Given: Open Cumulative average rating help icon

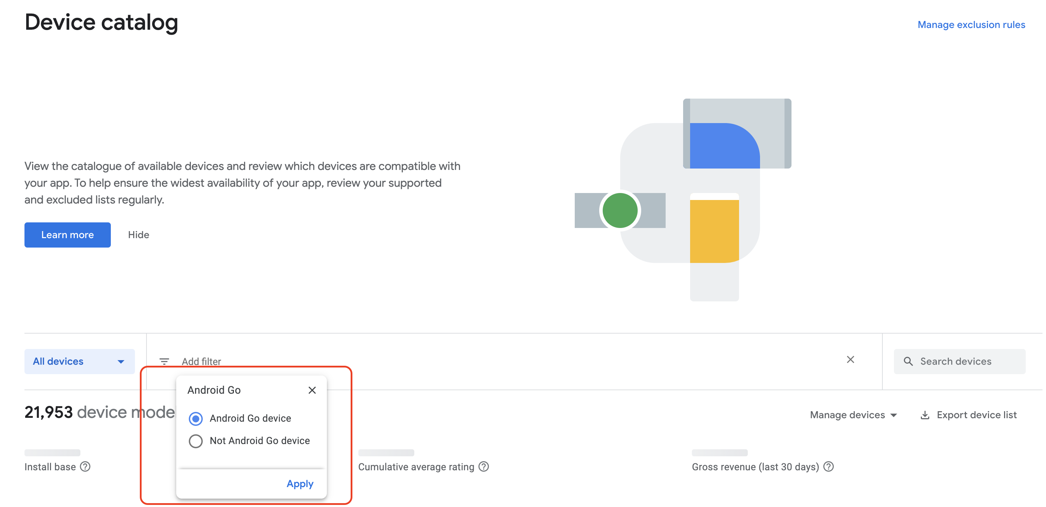Looking at the screenshot, I should (x=483, y=466).
